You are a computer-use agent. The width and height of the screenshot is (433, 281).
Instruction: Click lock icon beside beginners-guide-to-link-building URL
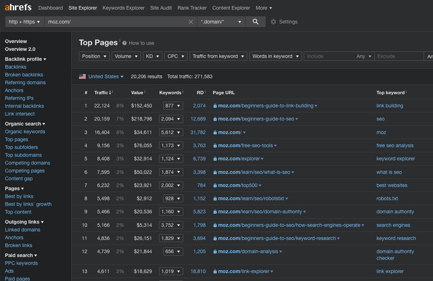point(215,106)
